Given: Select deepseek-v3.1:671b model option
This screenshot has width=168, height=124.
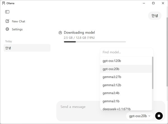Looking at the screenshot, I should point(116,109).
